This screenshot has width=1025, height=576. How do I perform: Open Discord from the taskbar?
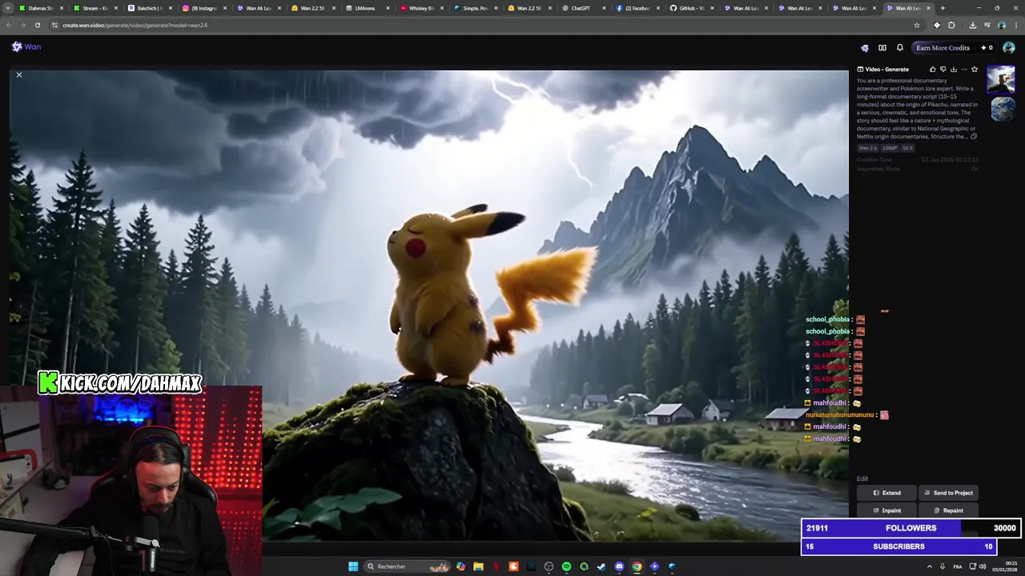point(619,566)
